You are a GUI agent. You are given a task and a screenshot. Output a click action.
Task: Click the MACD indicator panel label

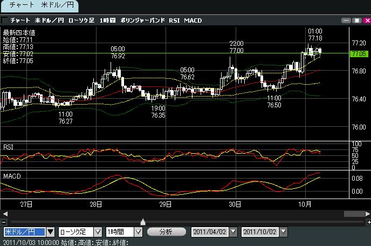12,176
